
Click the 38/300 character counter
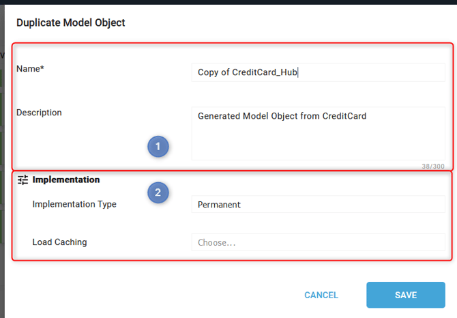pos(433,166)
